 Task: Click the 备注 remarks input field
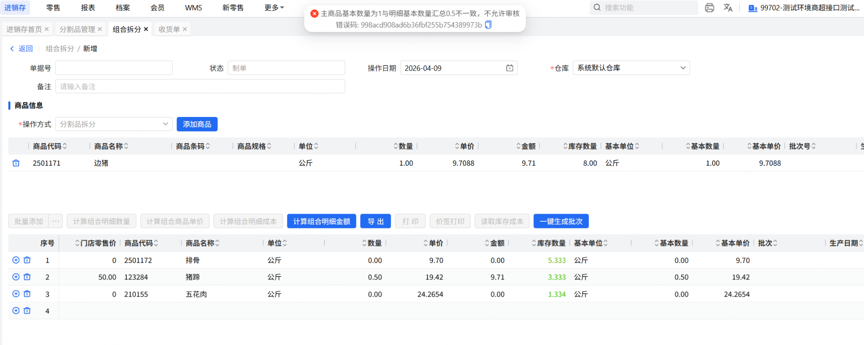point(200,86)
